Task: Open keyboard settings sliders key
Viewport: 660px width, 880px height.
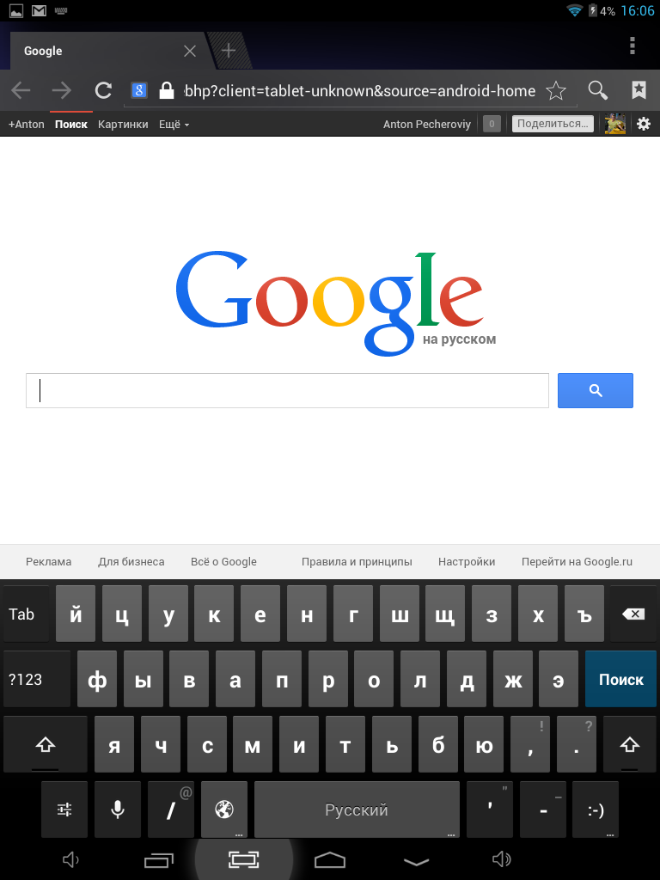Action: 64,810
